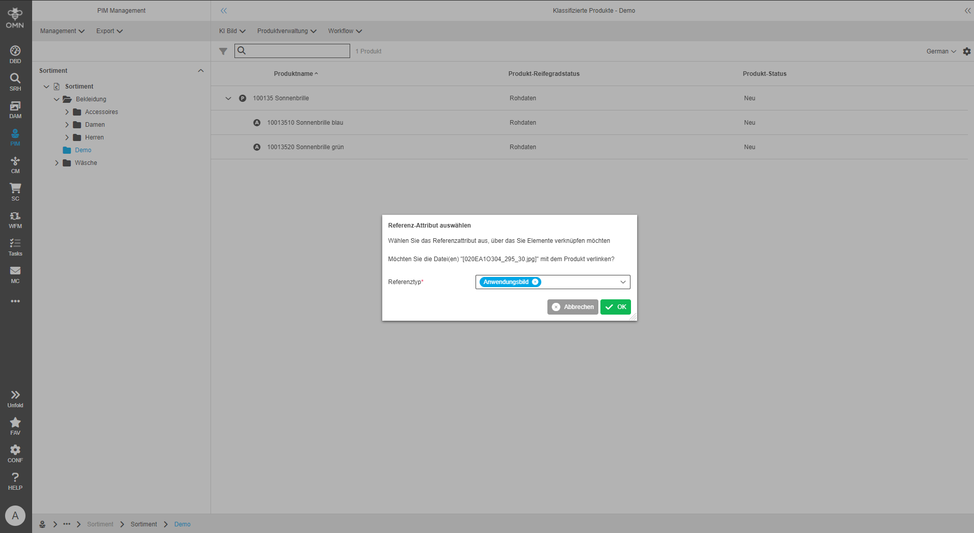Select the Wäsche folder in tree
Viewport: 974px width, 533px height.
pos(86,163)
